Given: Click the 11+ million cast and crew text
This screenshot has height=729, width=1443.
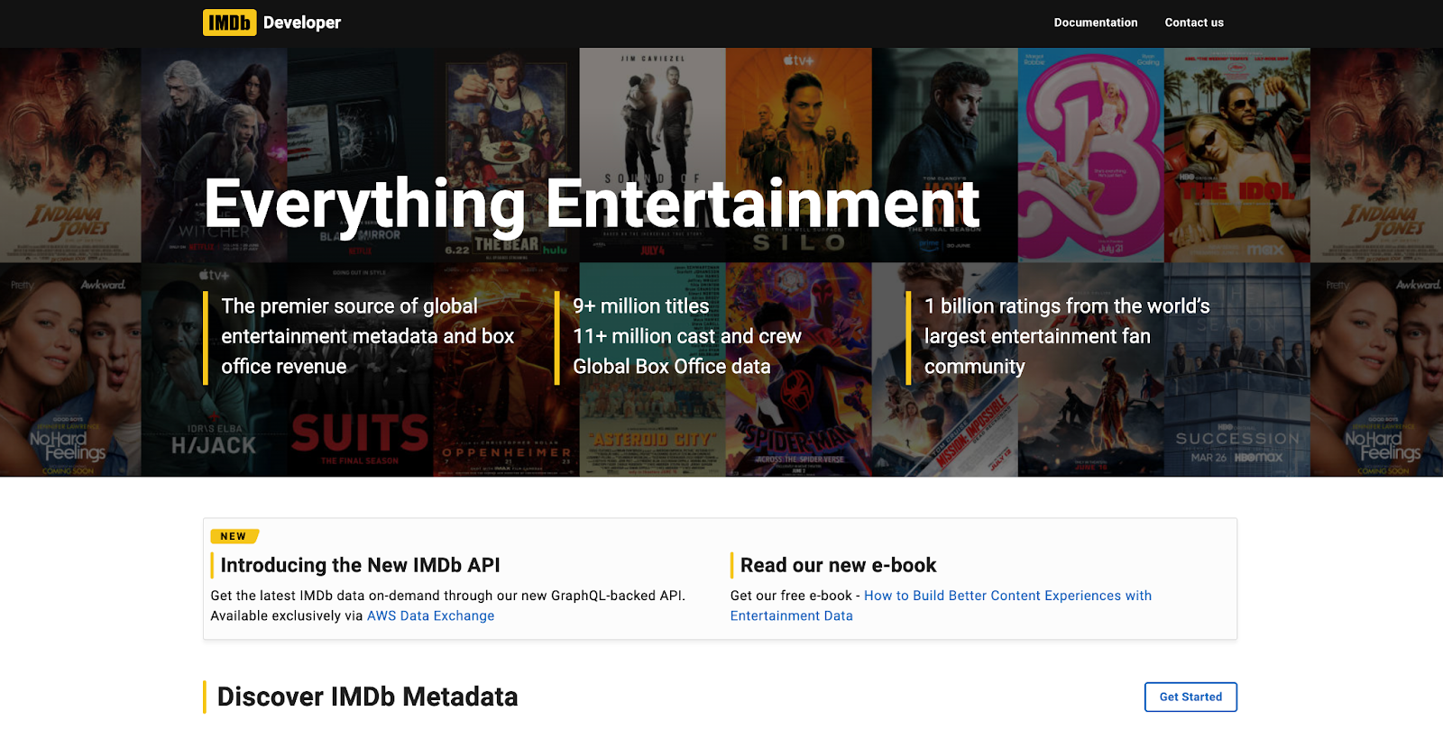Looking at the screenshot, I should (687, 336).
